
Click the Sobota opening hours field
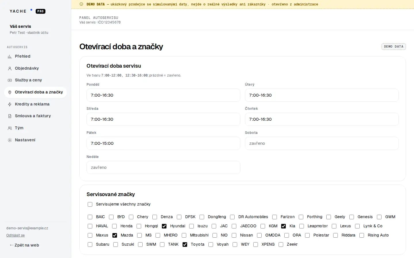322,143
